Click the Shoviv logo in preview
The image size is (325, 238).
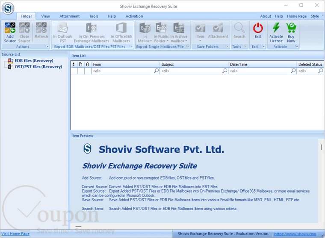pos(87,149)
